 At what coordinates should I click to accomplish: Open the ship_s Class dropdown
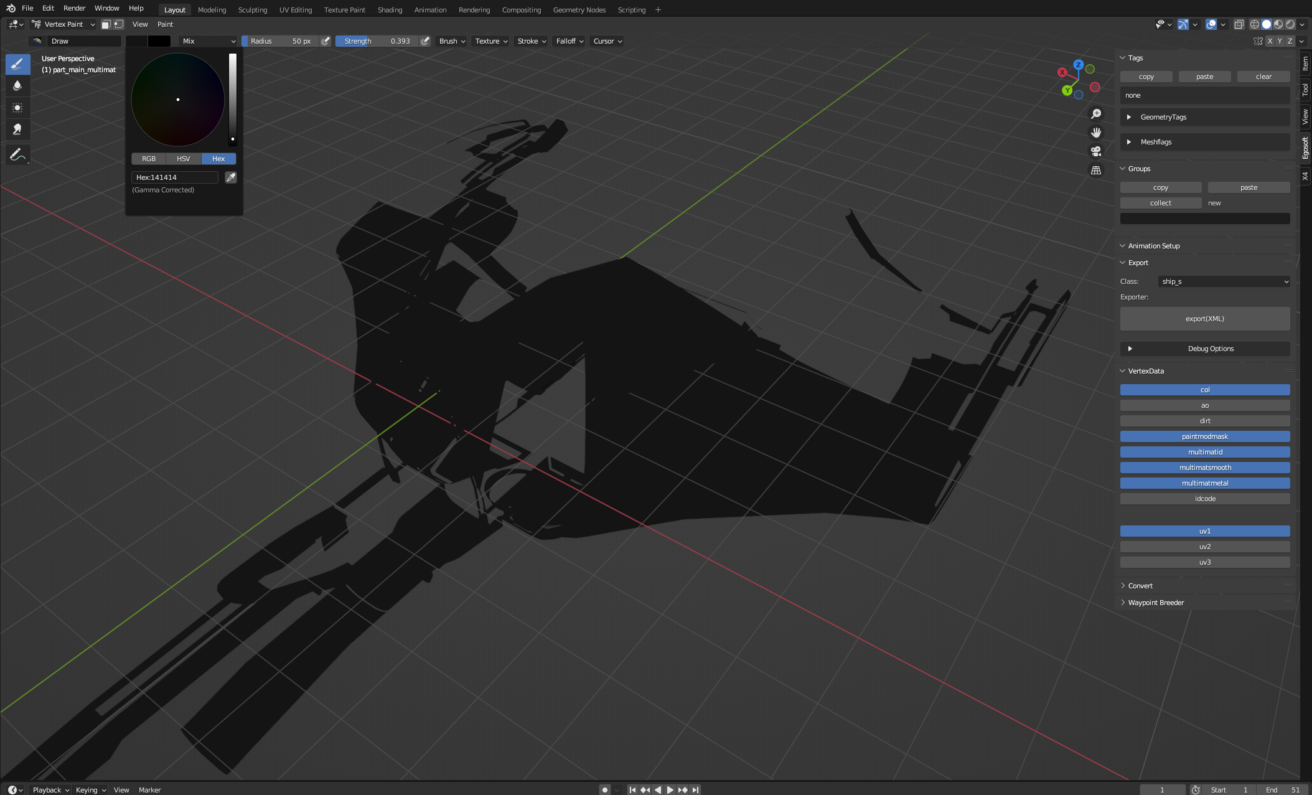[1224, 281]
